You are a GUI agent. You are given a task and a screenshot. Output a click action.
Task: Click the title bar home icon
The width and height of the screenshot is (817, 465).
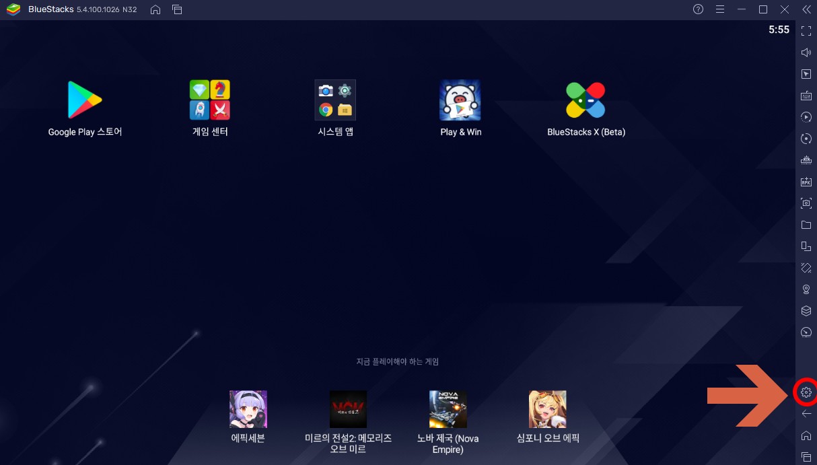155,9
